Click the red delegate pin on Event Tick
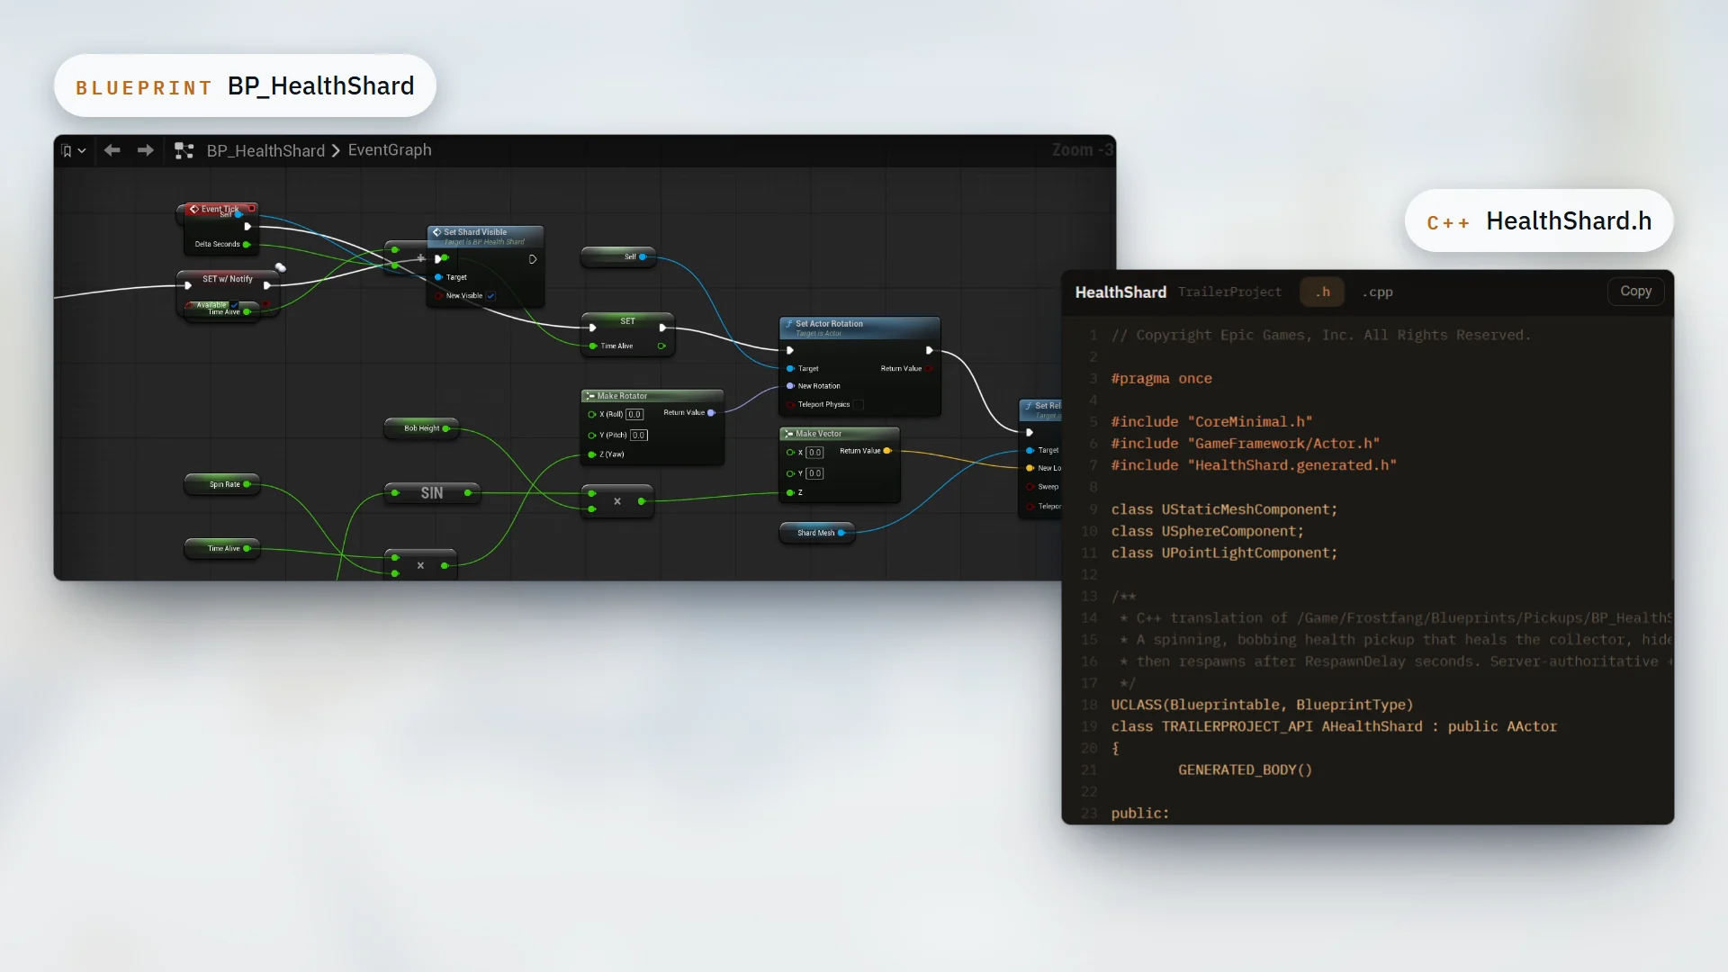Viewport: 1728px width, 972px height. click(252, 209)
